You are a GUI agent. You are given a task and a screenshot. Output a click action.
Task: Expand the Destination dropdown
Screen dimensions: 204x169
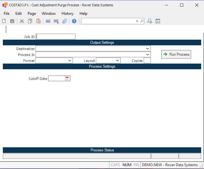click(x=147, y=49)
